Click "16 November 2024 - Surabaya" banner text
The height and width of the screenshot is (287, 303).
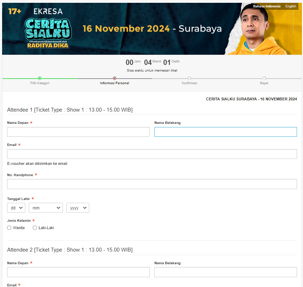click(x=152, y=28)
